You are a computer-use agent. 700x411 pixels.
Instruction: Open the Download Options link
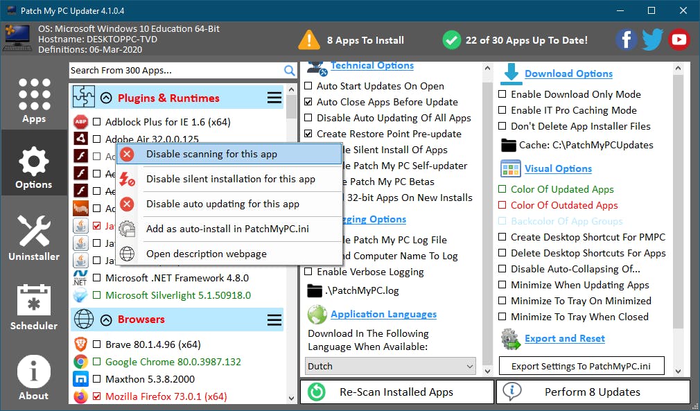click(x=569, y=73)
